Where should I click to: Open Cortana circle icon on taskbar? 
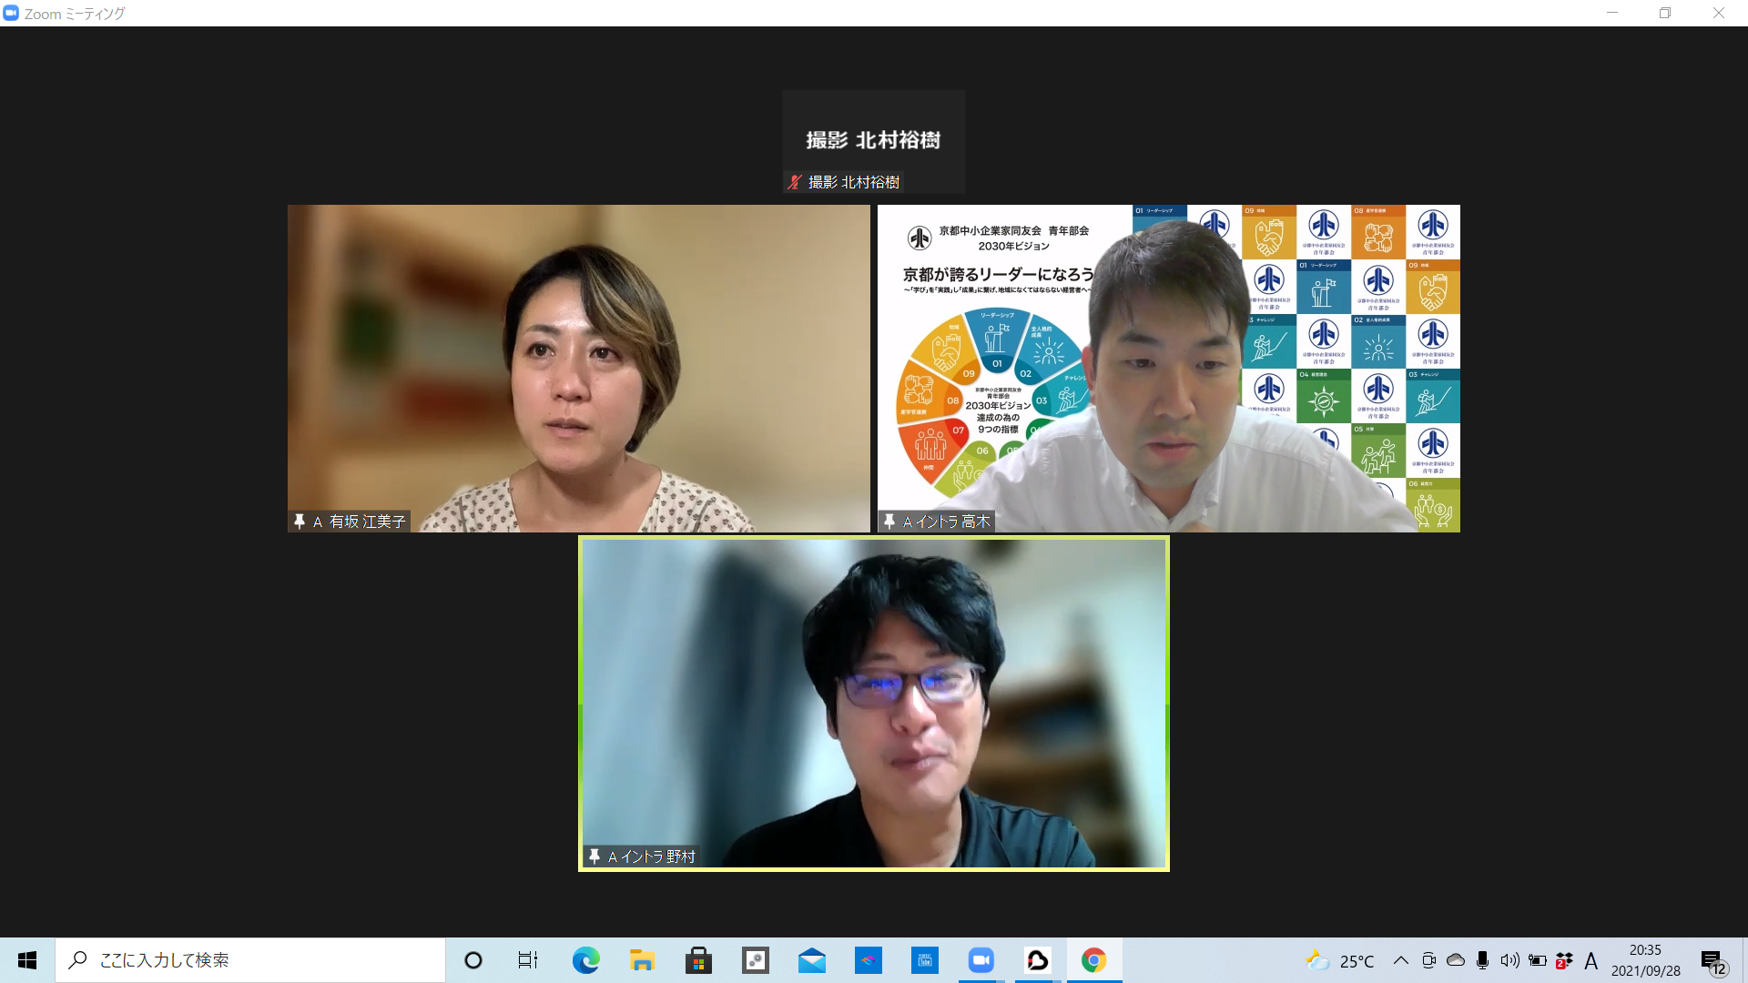point(473,960)
